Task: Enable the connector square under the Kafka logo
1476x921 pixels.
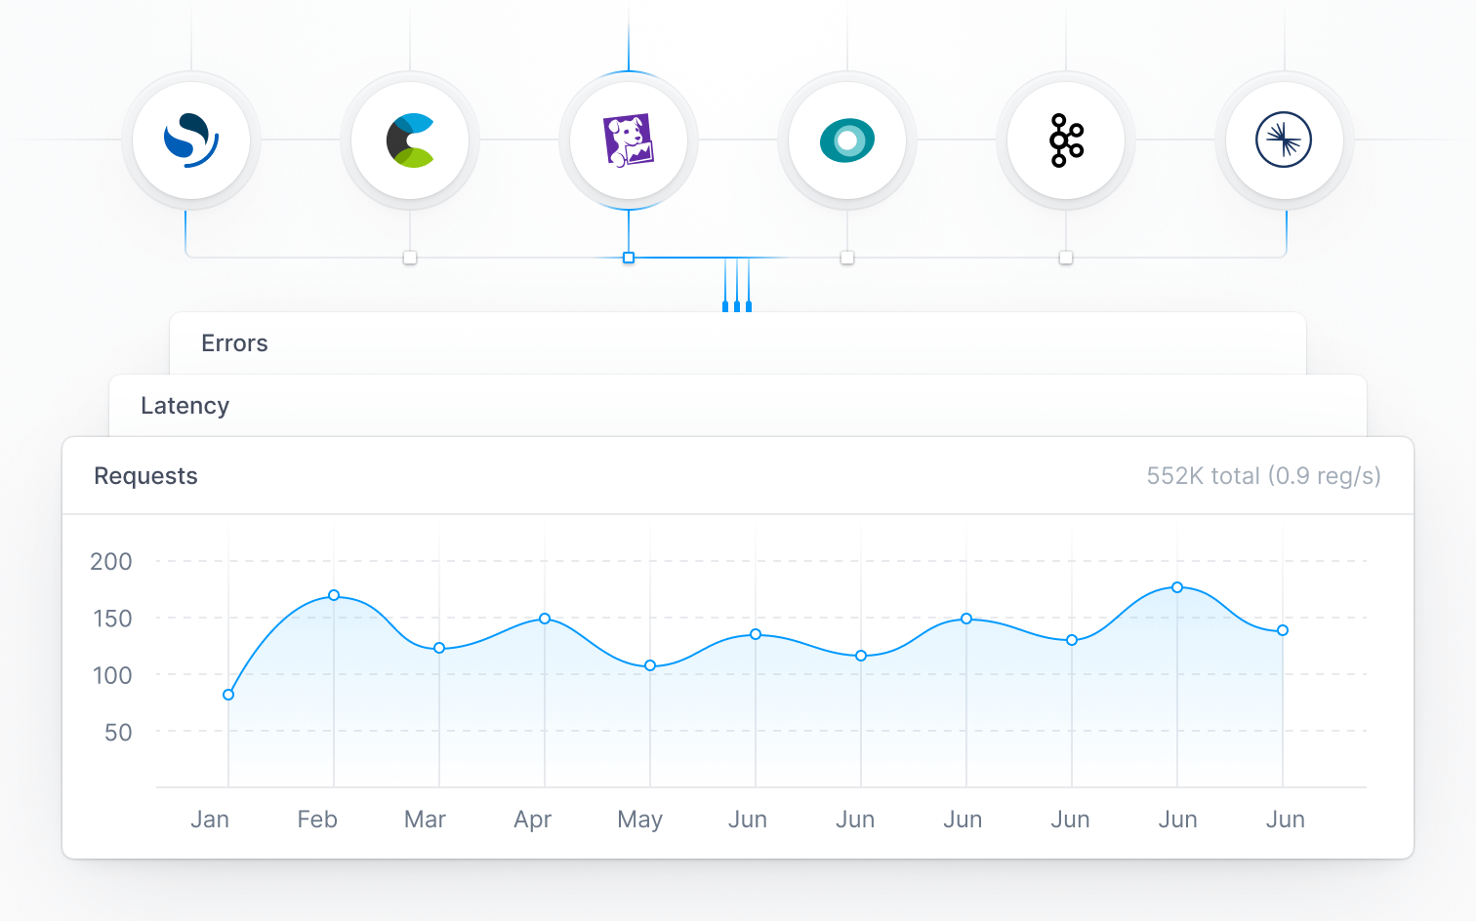Action: 1064,257
